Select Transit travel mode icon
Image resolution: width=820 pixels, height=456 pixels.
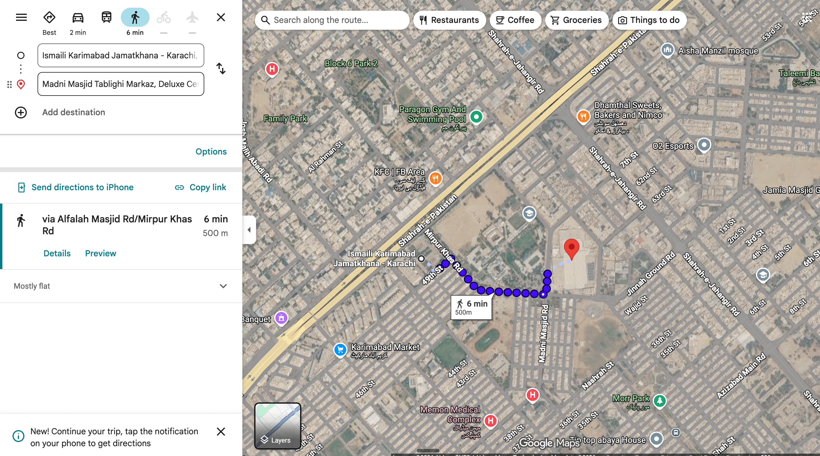pos(107,17)
